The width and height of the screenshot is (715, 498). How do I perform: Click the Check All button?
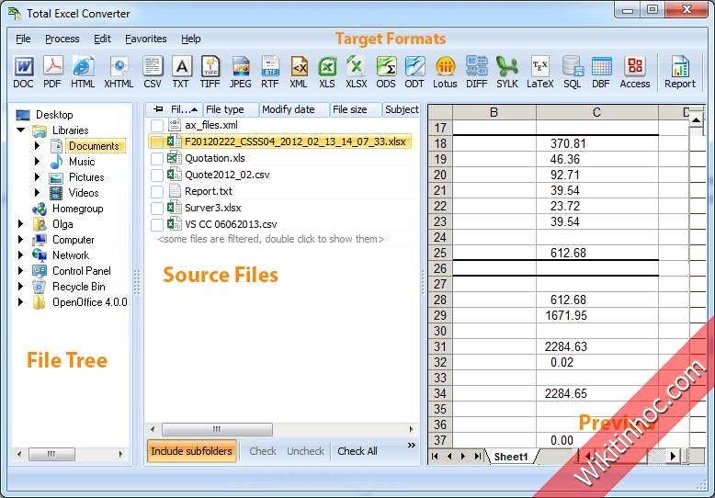[x=357, y=451]
